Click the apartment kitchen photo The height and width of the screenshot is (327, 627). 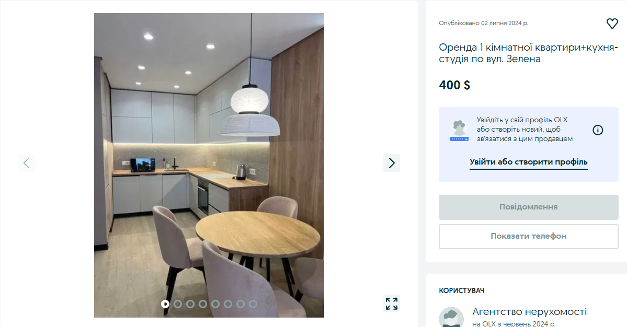[x=209, y=165]
